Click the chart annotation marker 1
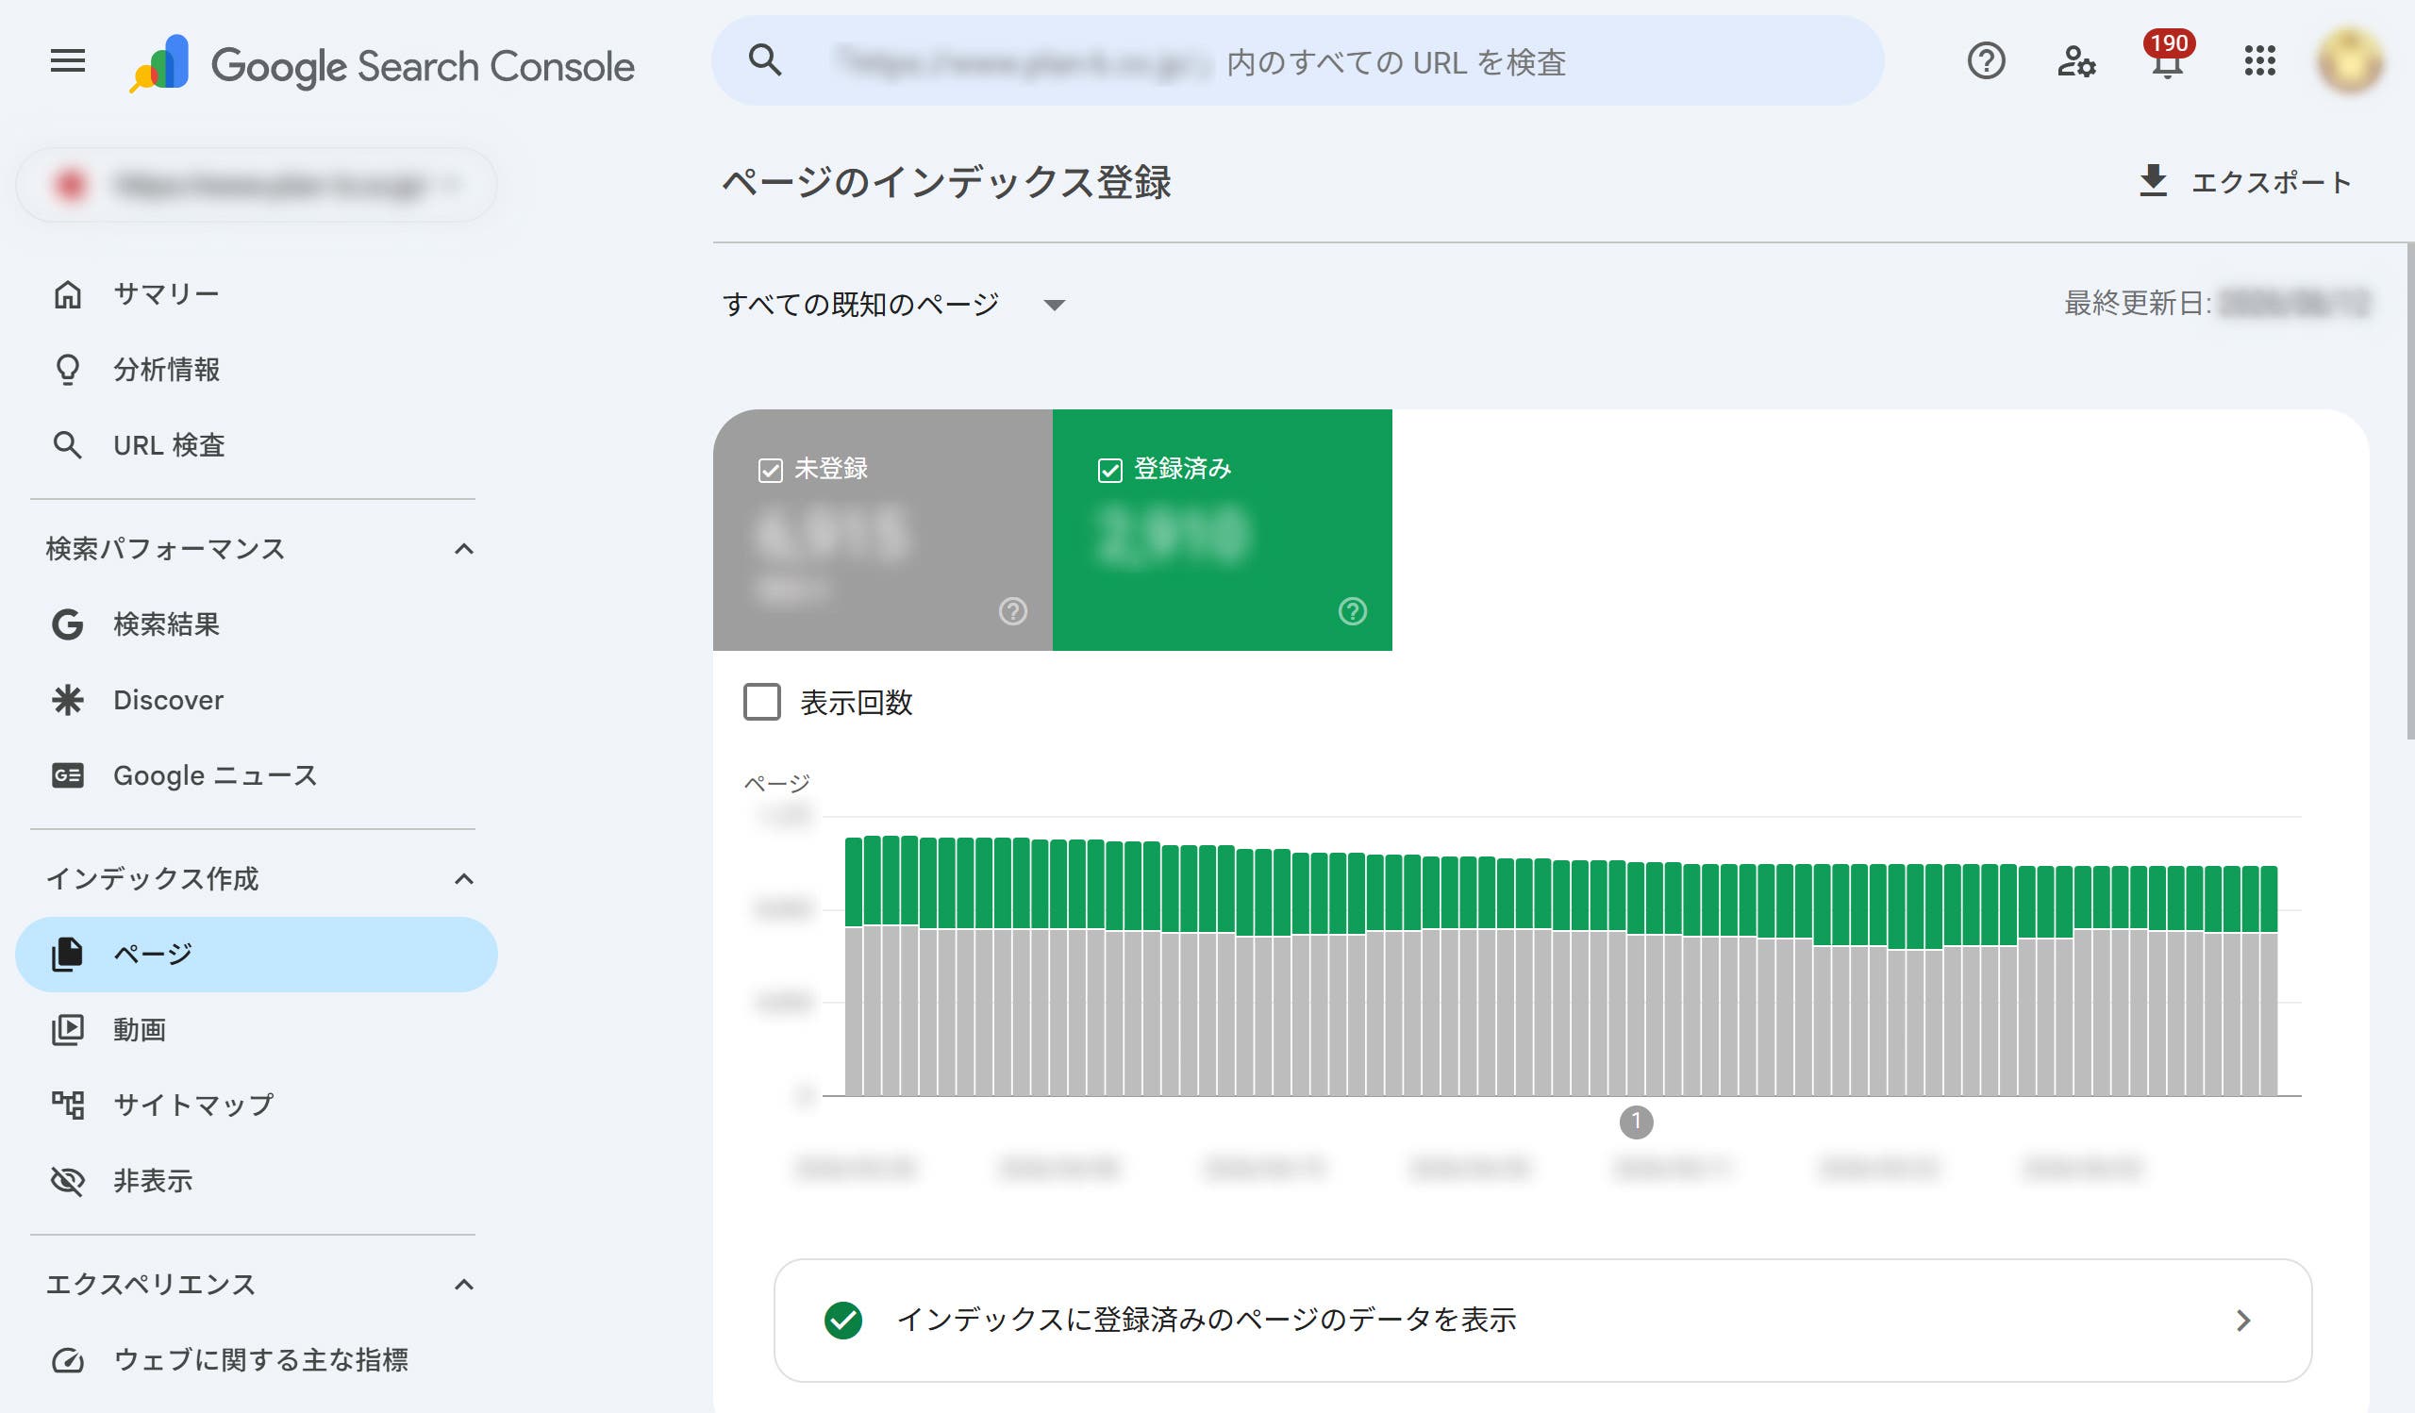 point(1636,1122)
